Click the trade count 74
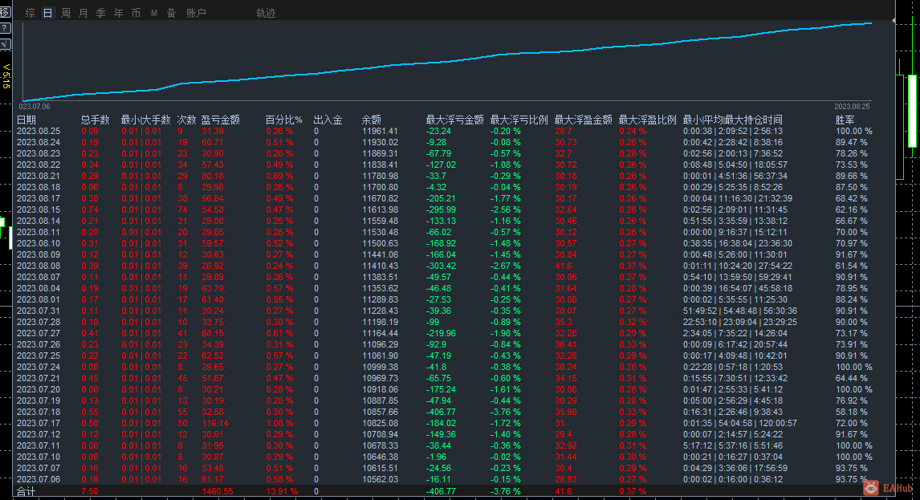The image size is (920, 500). 182,209
